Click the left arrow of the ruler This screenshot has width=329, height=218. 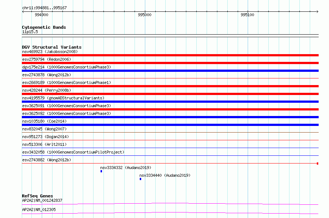tap(23, 11)
